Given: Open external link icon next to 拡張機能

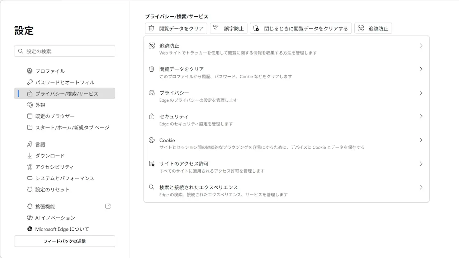Looking at the screenshot, I should [108, 206].
